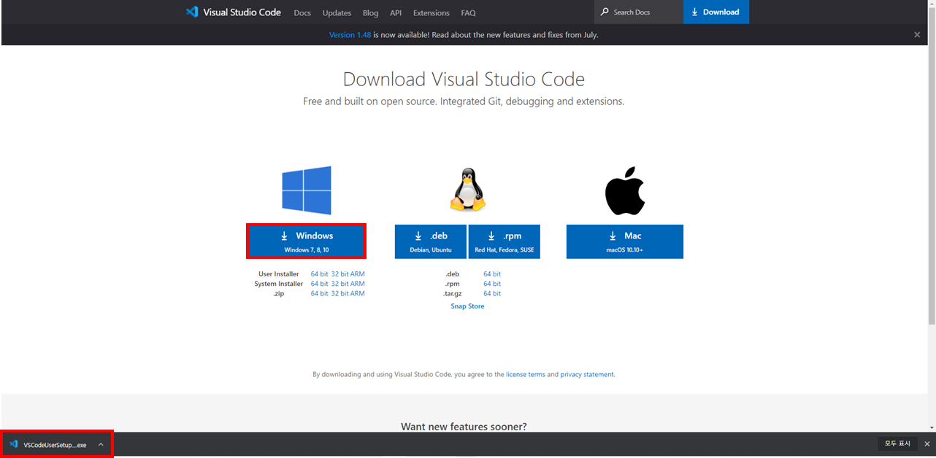Download the .deb package for Debian, Ubuntu
The image size is (936, 458).
431,241
